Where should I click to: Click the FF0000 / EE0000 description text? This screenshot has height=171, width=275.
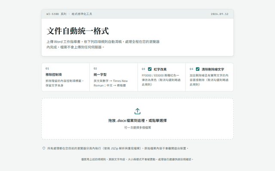pyautogui.click(x=161, y=80)
